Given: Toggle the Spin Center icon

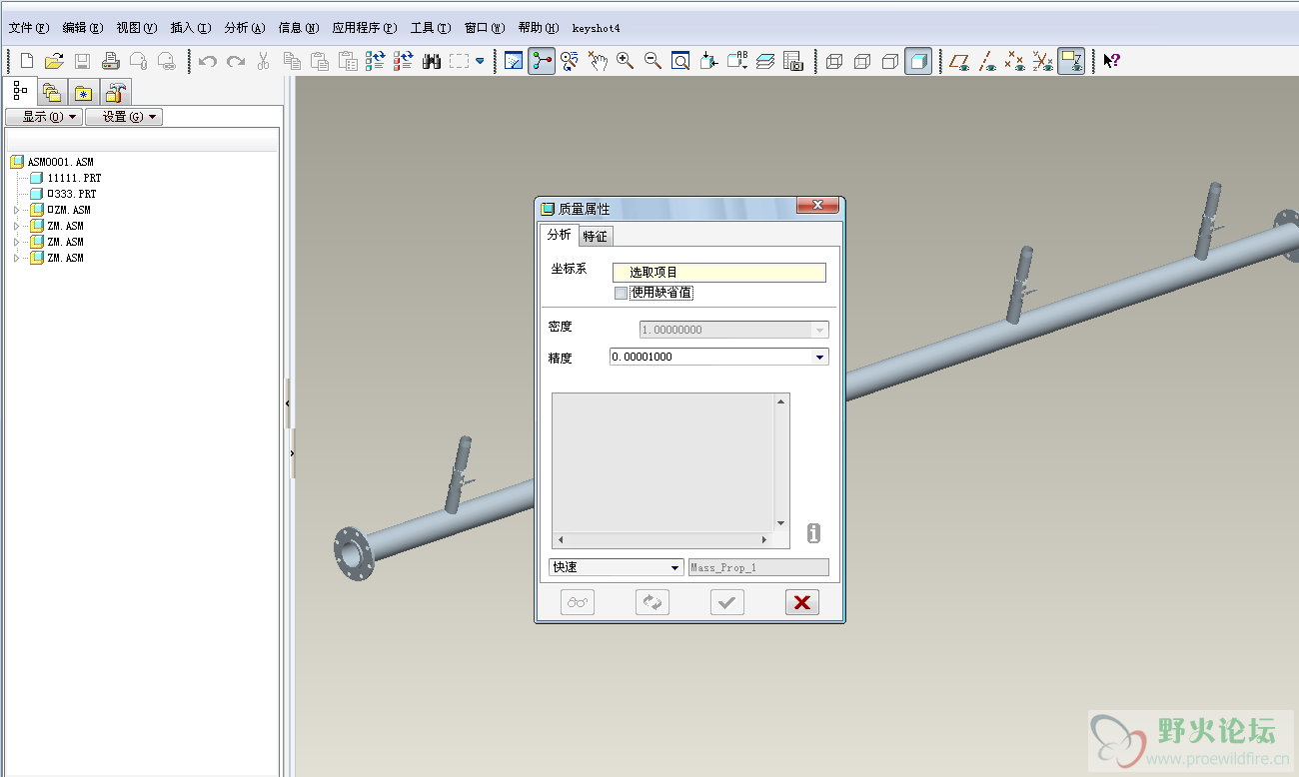Looking at the screenshot, I should pos(542,61).
